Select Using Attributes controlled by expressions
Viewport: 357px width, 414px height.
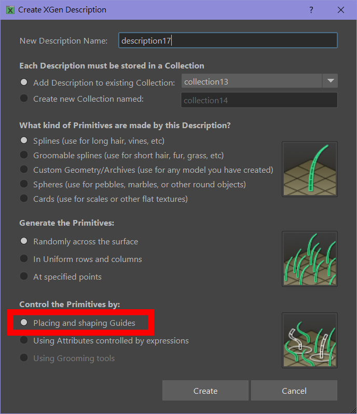coord(24,340)
